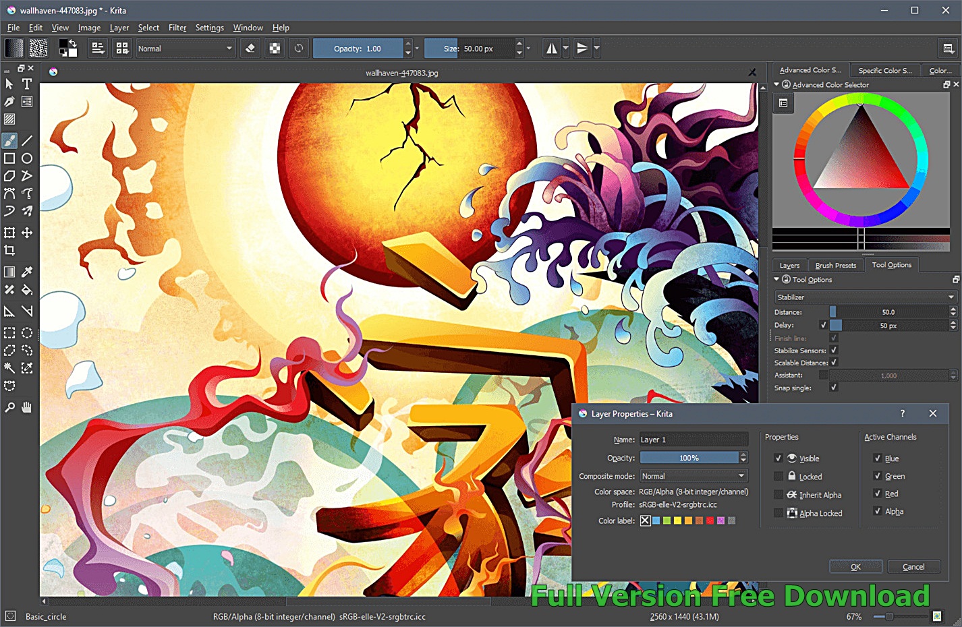Click horizontal mirror tool button
Image resolution: width=962 pixels, height=627 pixels.
[x=552, y=49]
